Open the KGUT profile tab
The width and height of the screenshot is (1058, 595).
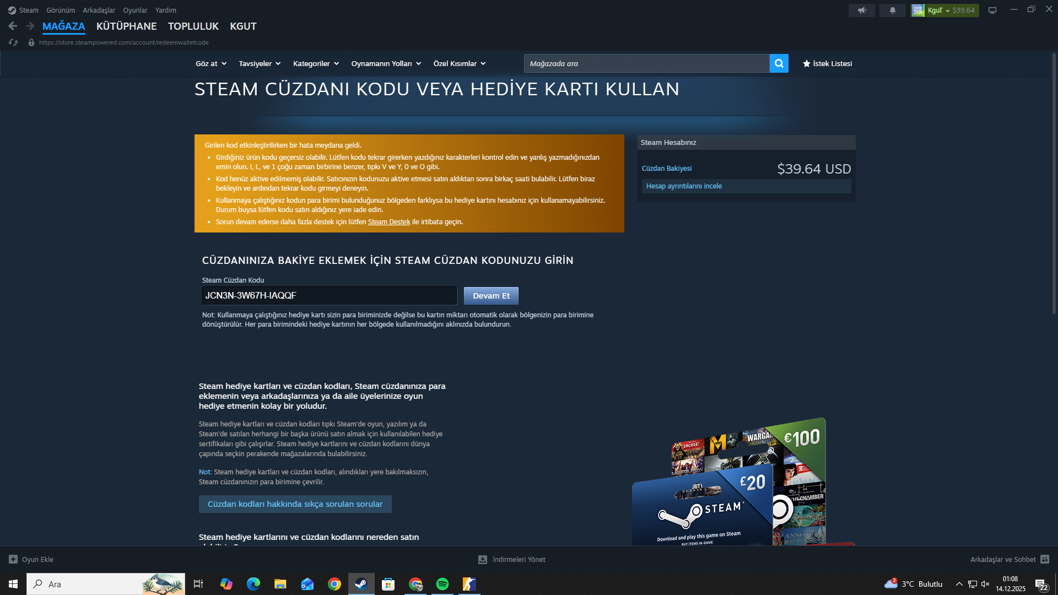[243, 26]
